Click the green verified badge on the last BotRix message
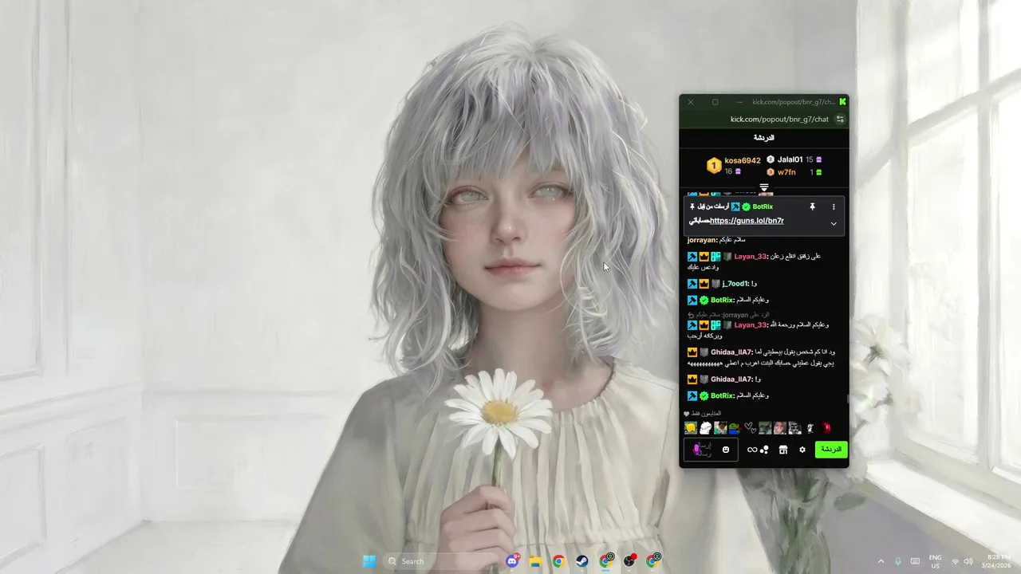 tap(704, 395)
